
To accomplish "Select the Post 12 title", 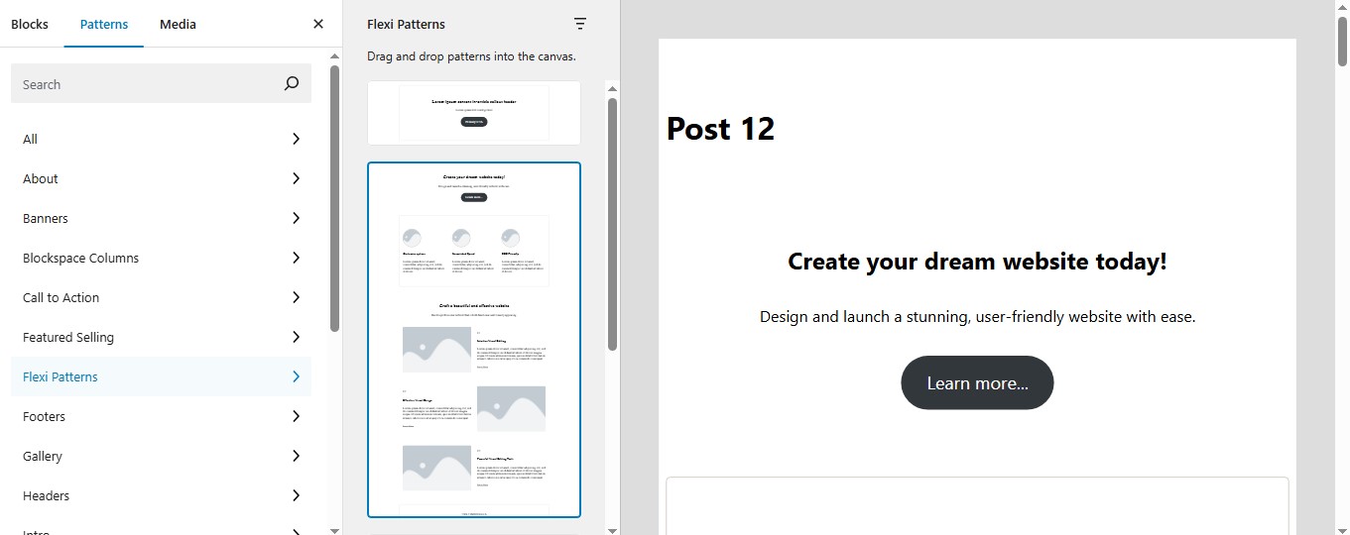I will [x=720, y=129].
